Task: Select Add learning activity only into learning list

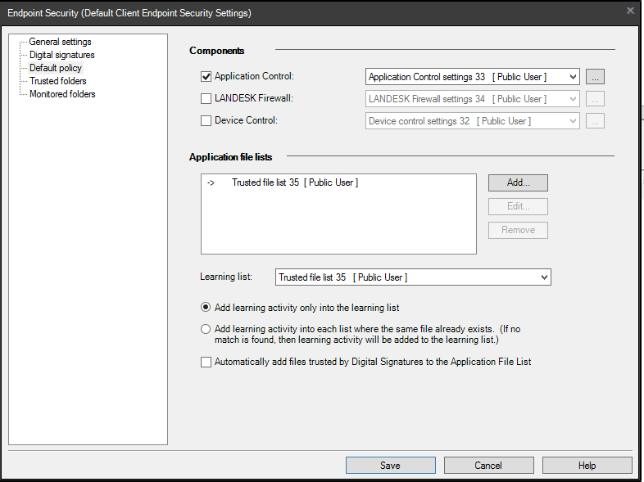Action: pyautogui.click(x=206, y=308)
